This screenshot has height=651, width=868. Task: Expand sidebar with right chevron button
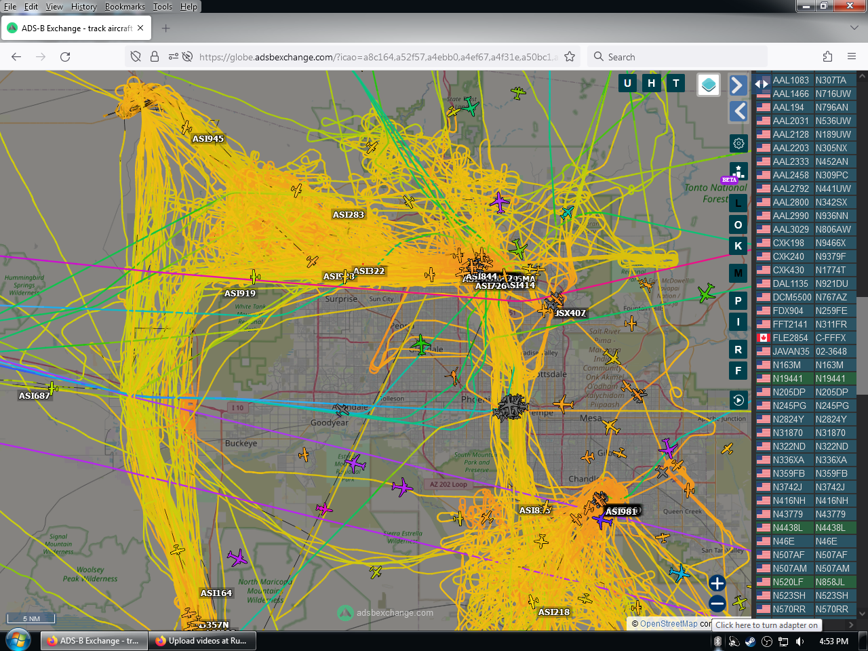(738, 85)
